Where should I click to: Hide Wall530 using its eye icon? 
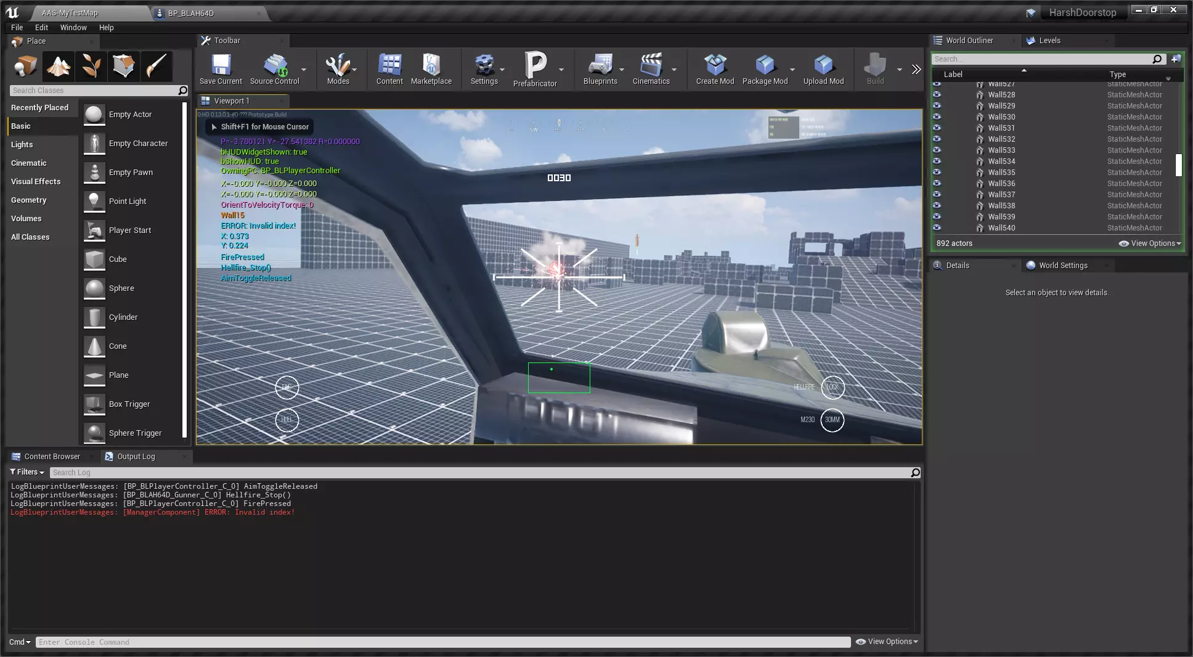(937, 116)
